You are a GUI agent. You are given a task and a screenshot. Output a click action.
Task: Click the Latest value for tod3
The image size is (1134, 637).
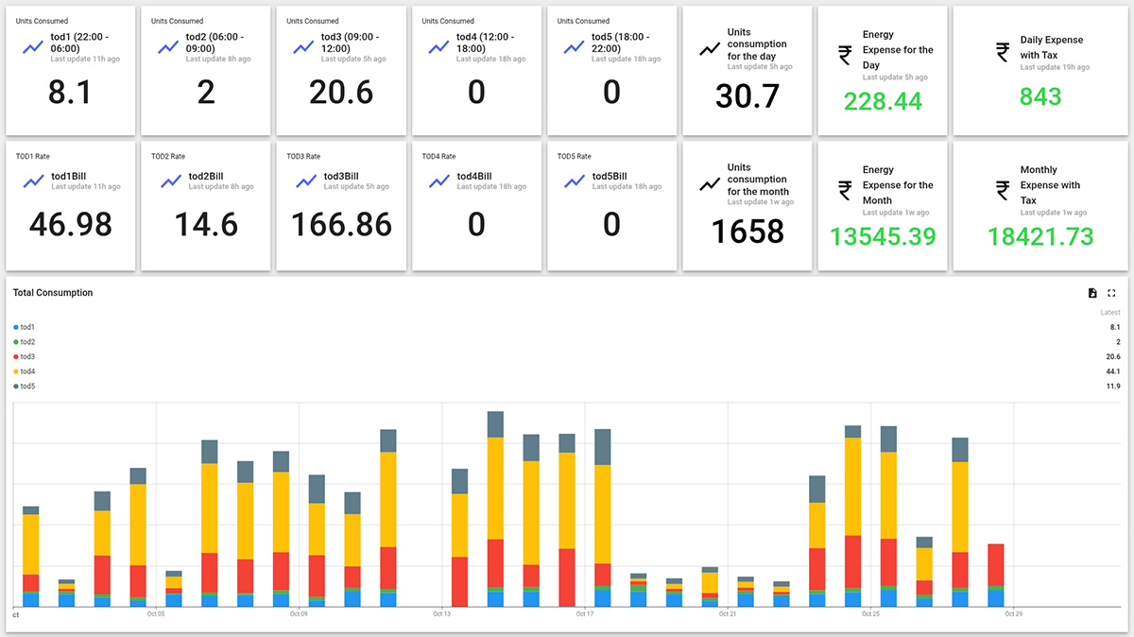click(1111, 356)
